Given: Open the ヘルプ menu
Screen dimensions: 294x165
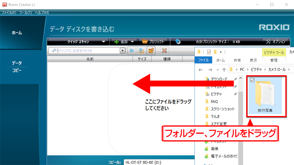Looking at the screenshot, I should pos(42,13).
